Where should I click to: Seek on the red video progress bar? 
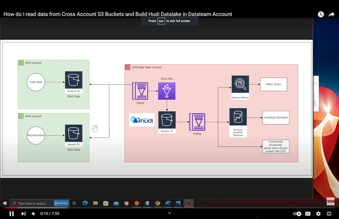coord(11,208)
